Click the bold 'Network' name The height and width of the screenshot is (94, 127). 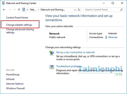(54, 34)
